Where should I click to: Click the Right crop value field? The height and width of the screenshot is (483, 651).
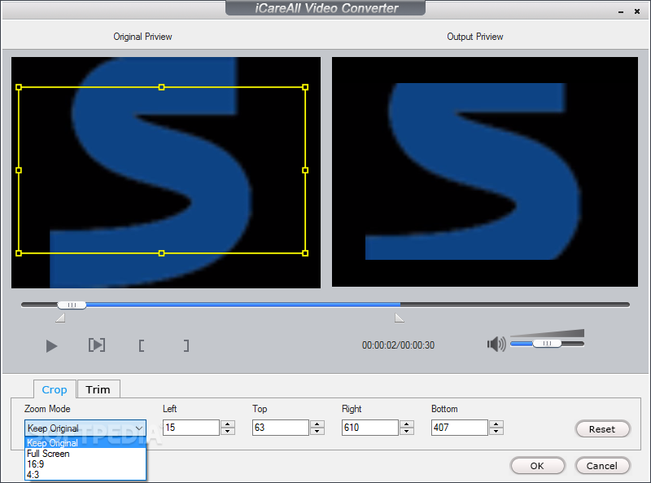(370, 428)
